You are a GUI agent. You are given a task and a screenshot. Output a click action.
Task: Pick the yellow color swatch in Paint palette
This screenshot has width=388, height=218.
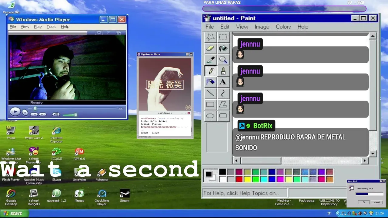click(x=247, y=179)
